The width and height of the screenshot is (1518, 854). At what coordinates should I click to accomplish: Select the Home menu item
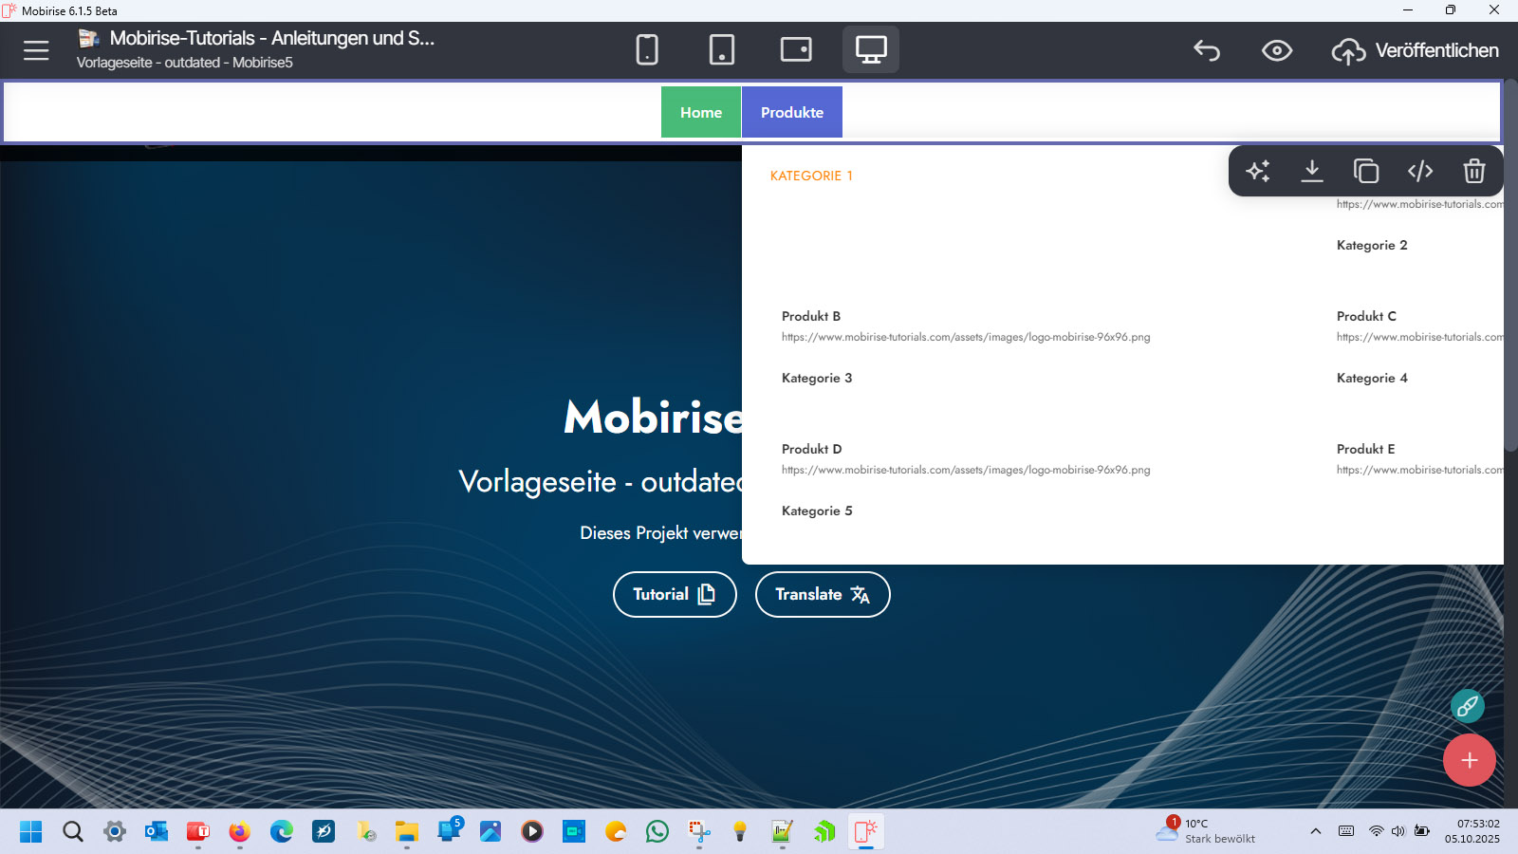pyautogui.click(x=701, y=112)
